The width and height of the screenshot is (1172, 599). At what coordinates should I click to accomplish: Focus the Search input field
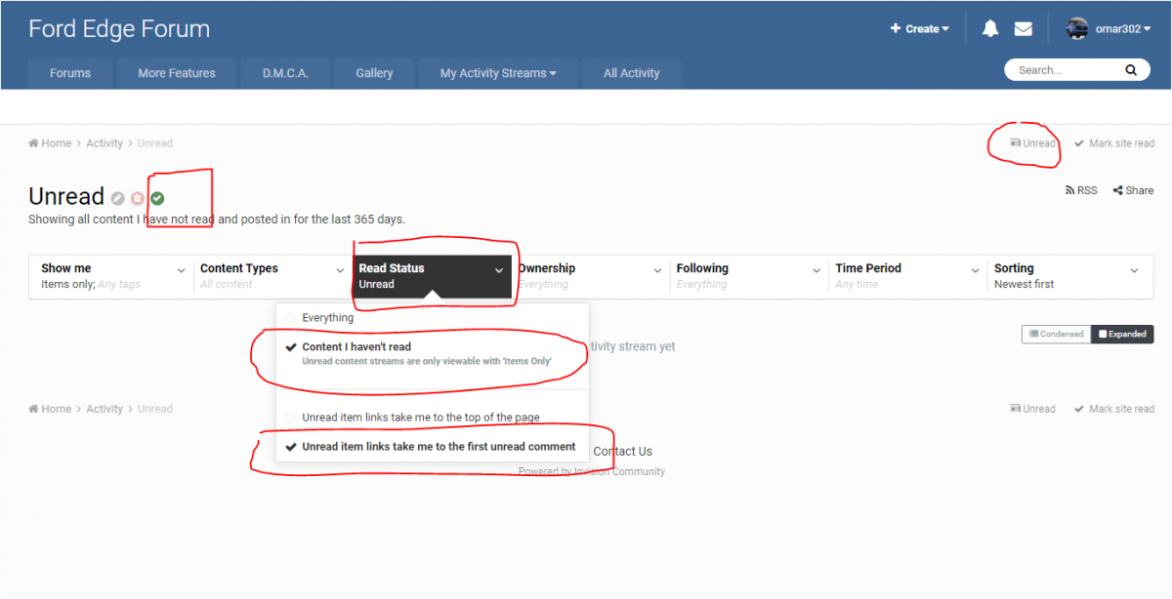[1067, 70]
